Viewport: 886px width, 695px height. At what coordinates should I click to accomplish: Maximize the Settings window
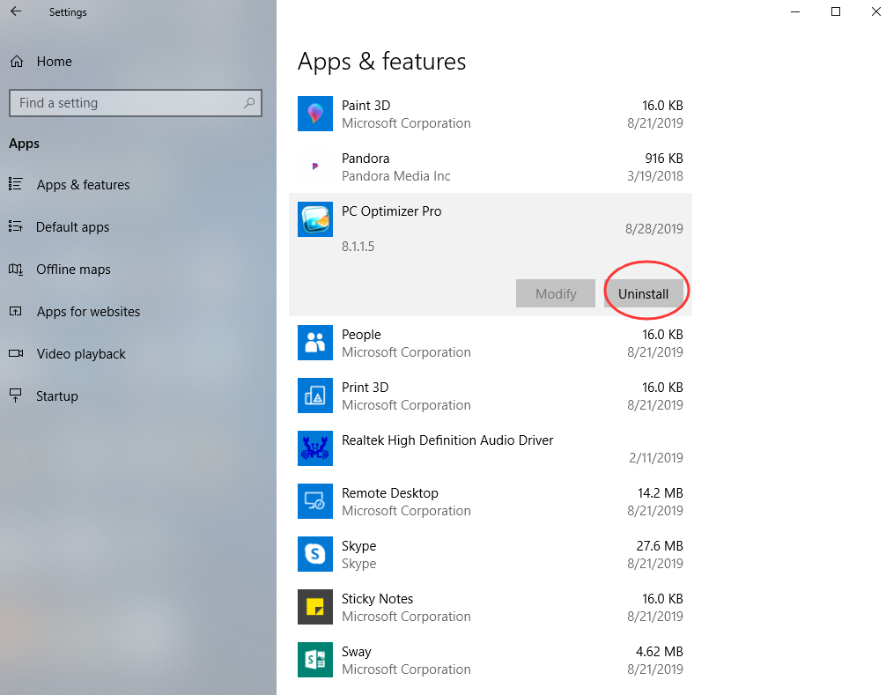point(836,11)
